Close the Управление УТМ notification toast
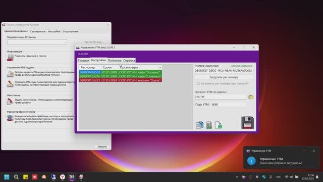 click(x=314, y=151)
